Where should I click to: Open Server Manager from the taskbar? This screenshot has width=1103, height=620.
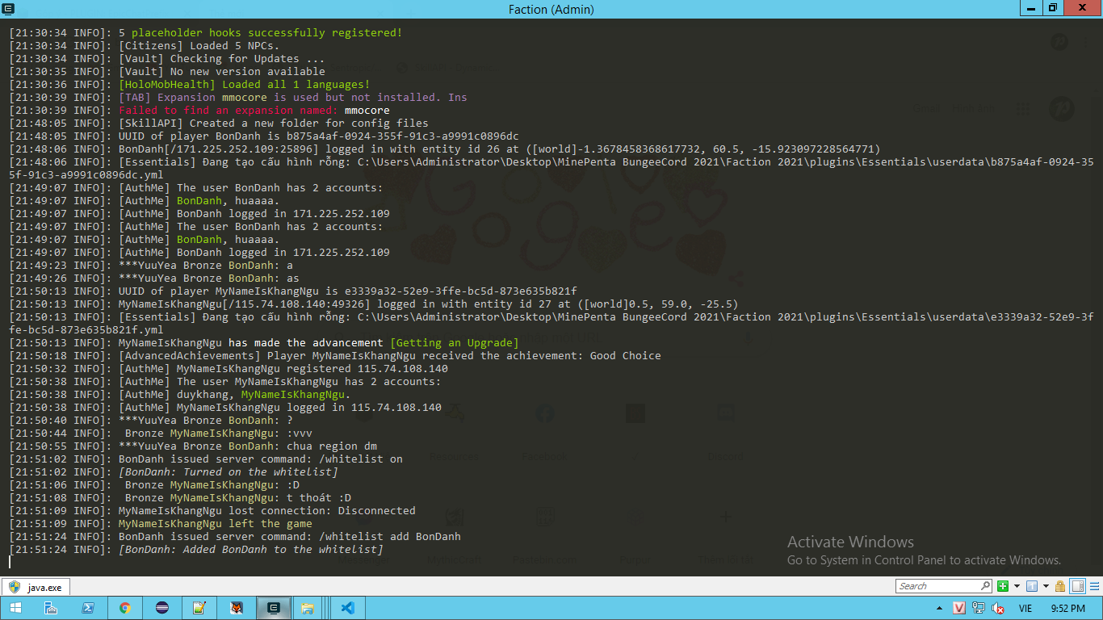coord(51,608)
